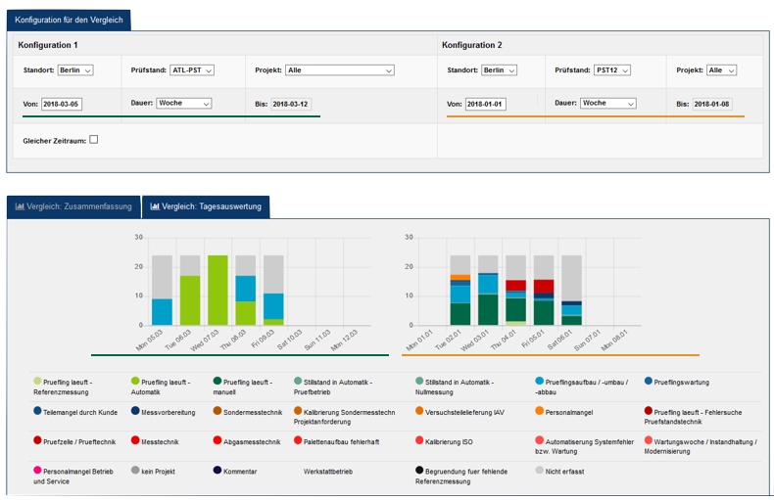The image size is (774, 500).
Task: Click the Wed 07.03 green bar
Action: pos(218,290)
